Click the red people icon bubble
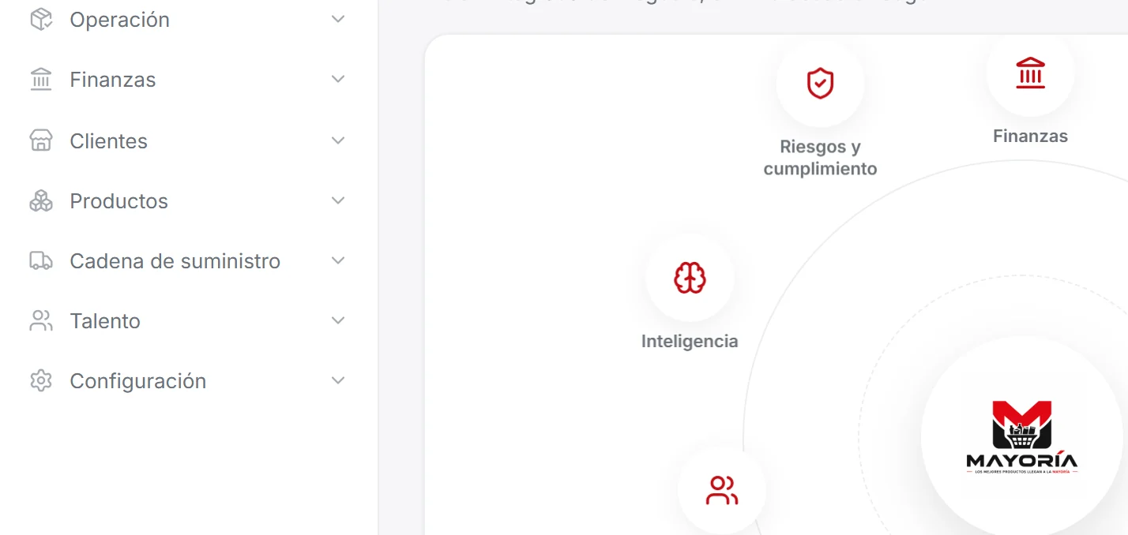This screenshot has width=1128, height=535. tap(721, 490)
